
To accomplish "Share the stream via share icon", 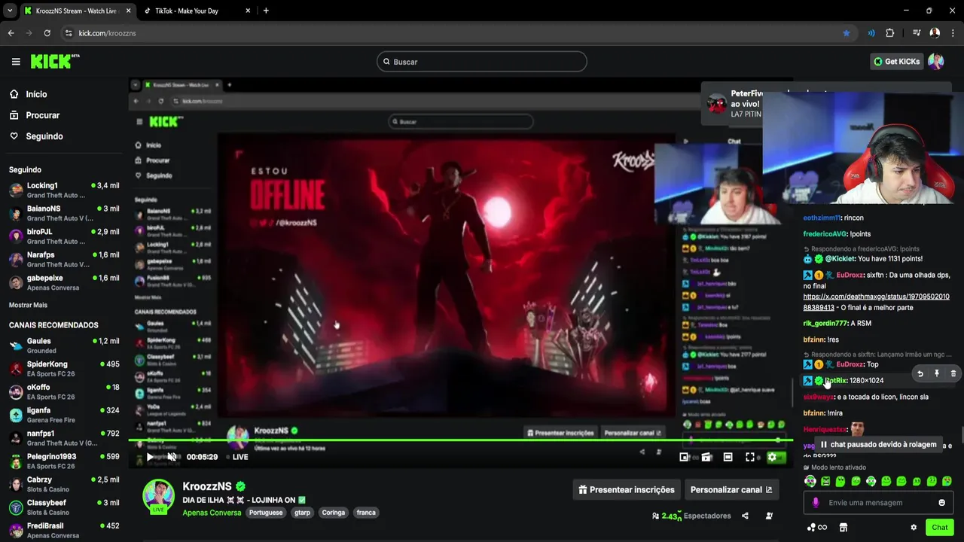I will point(745,516).
